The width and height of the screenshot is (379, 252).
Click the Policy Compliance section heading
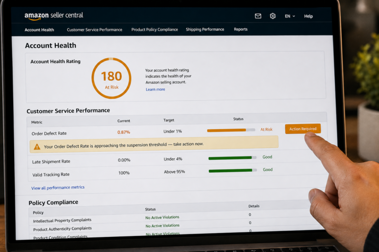pos(53,202)
